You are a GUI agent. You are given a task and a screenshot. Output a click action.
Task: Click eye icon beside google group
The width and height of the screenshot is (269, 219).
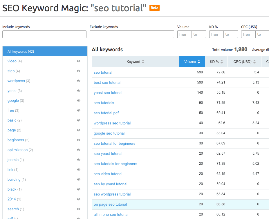tap(78, 101)
